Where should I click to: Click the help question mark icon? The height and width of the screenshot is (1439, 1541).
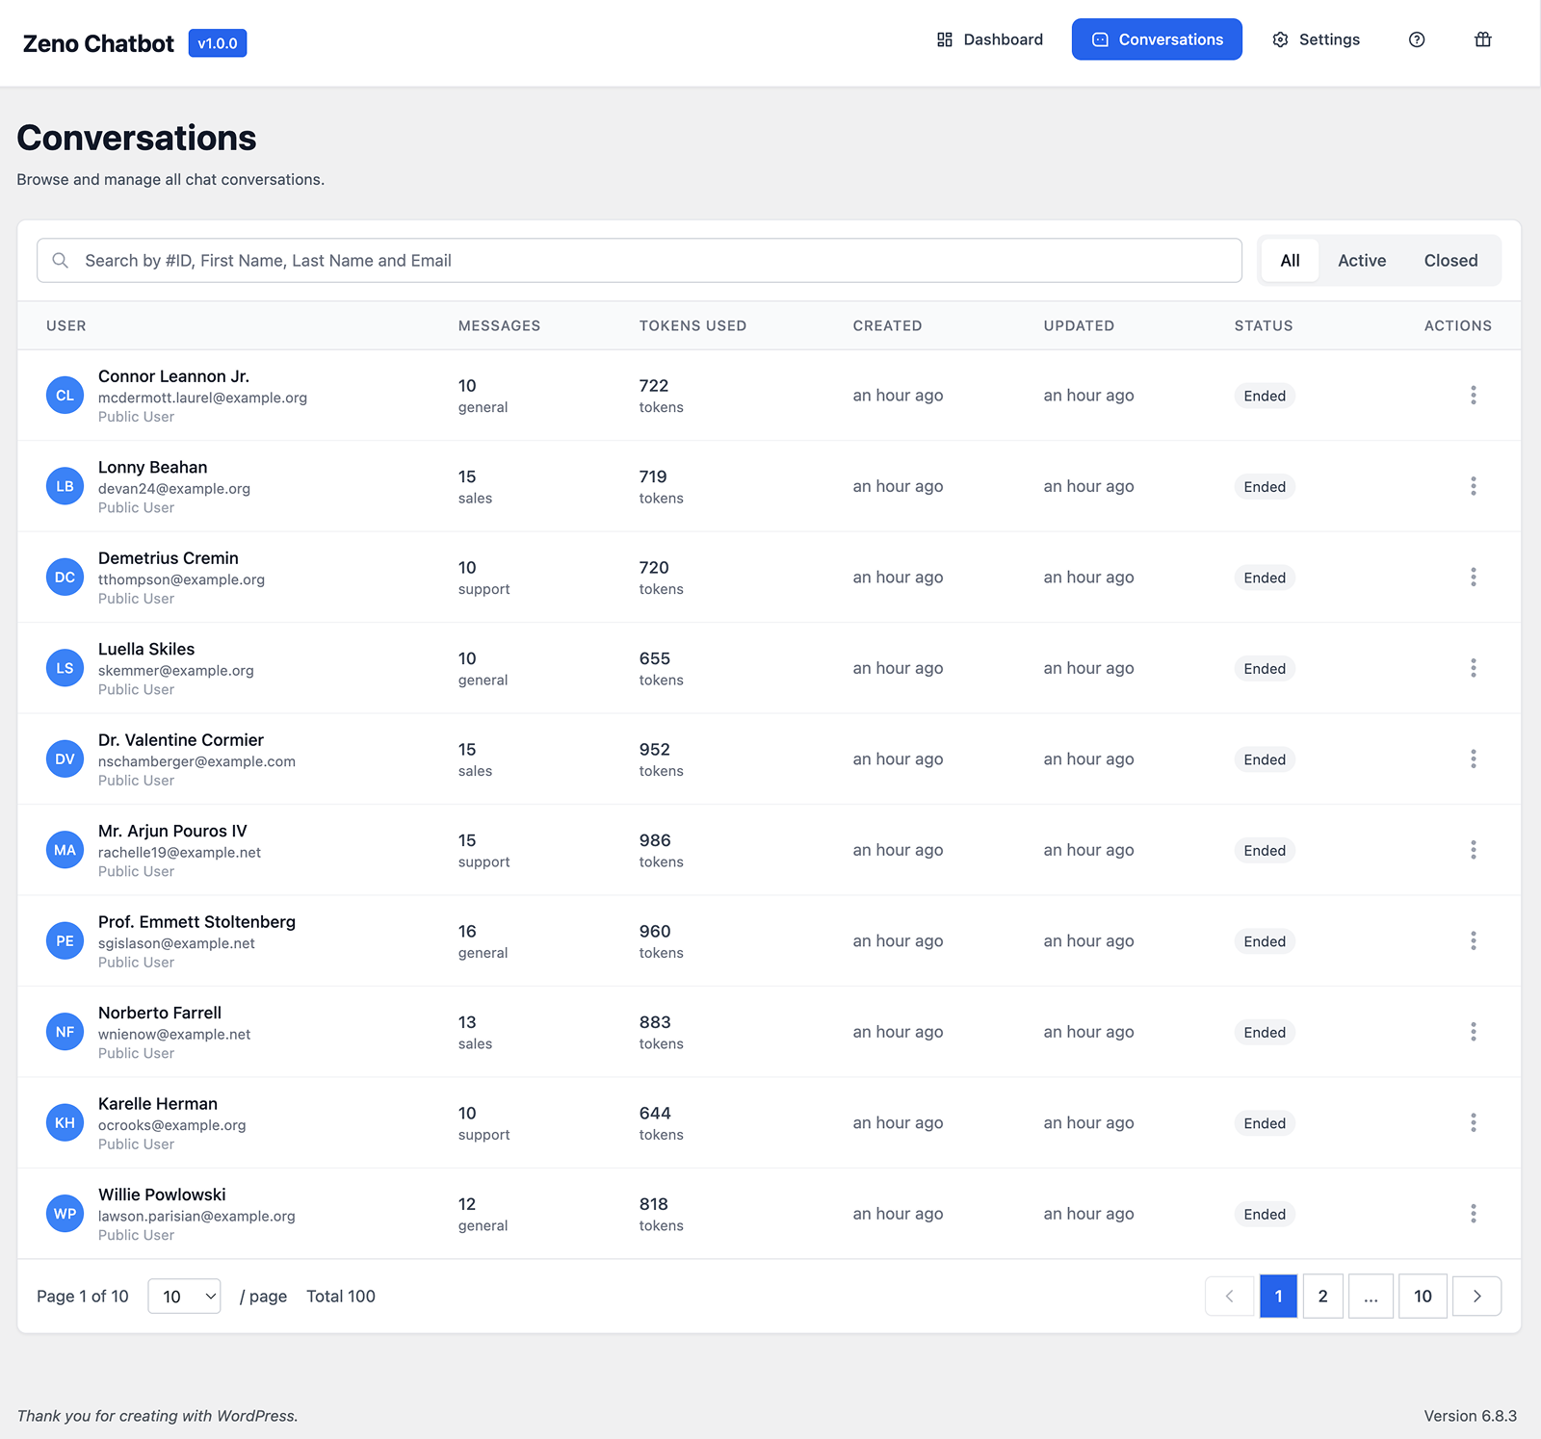(1416, 39)
